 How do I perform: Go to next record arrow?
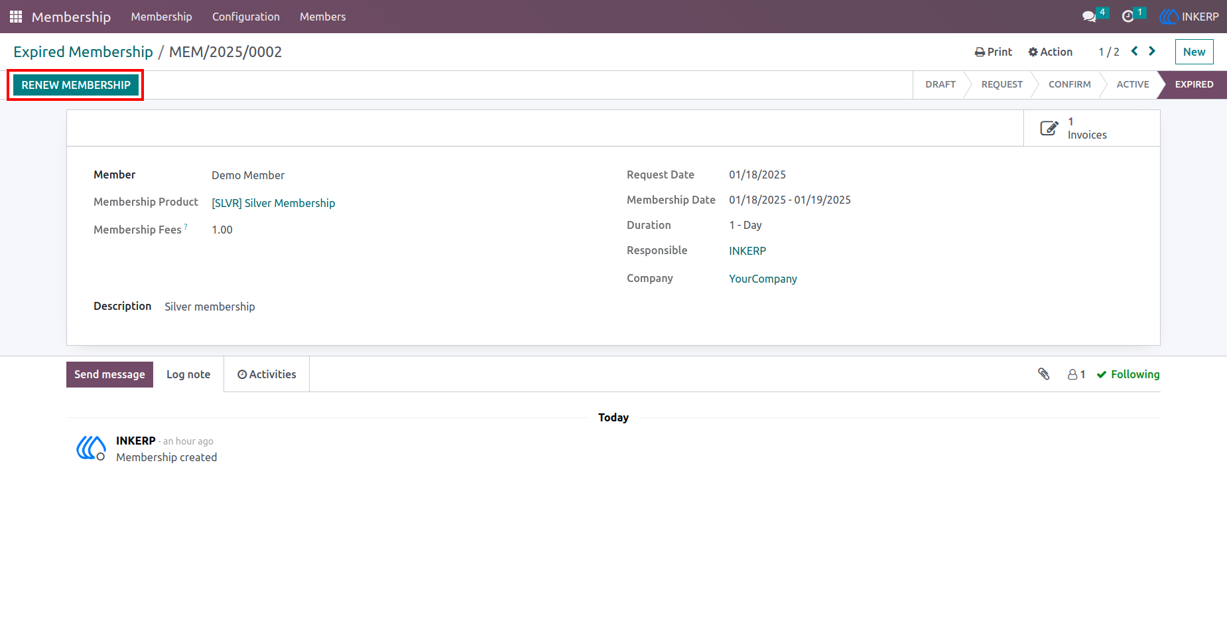[1152, 51]
